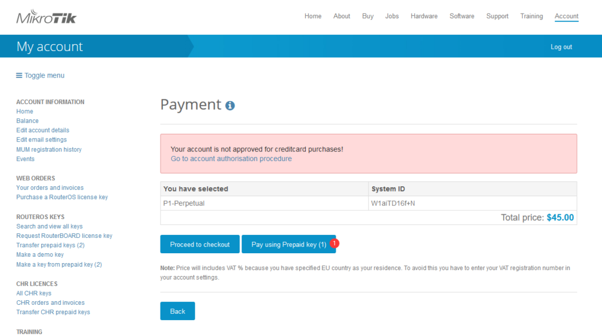Viewport: 602px width, 336px height.
Task: Click the Back button
Action: coord(178,311)
